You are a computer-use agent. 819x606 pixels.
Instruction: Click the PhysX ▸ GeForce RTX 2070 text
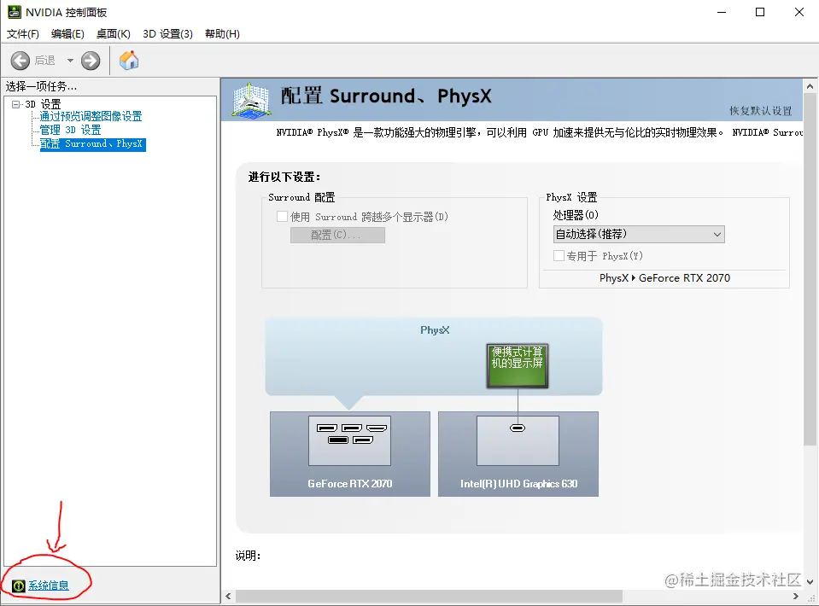pyautogui.click(x=664, y=278)
